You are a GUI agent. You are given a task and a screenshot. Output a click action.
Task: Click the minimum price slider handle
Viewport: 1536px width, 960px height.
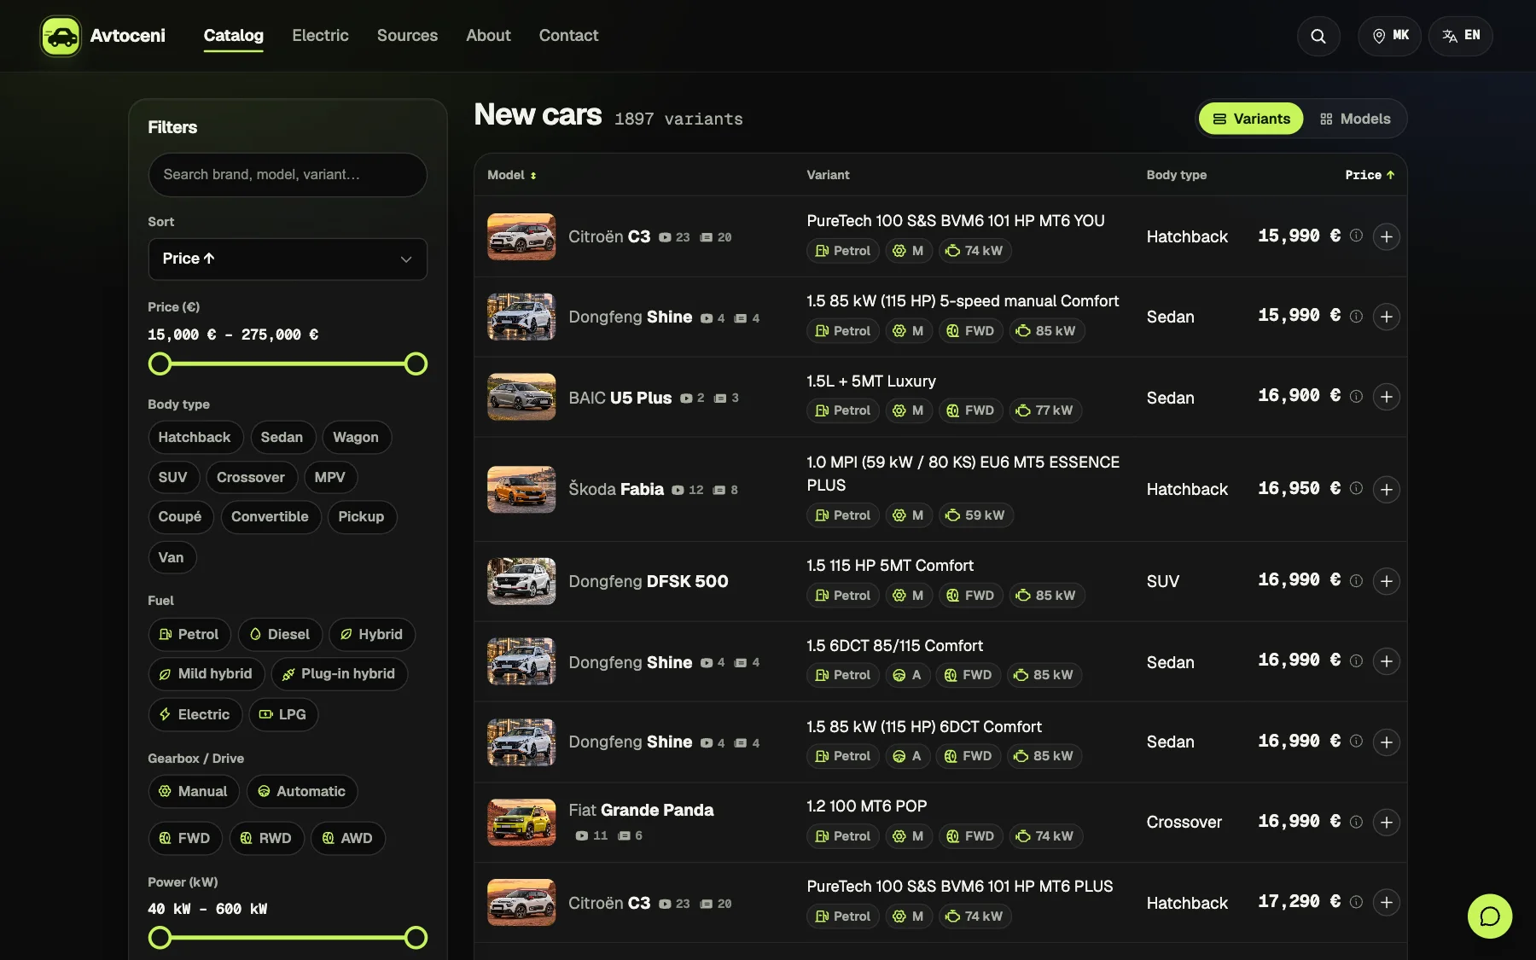coord(160,364)
